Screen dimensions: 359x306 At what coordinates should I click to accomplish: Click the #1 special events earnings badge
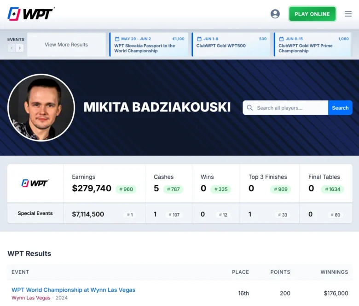tap(130, 215)
